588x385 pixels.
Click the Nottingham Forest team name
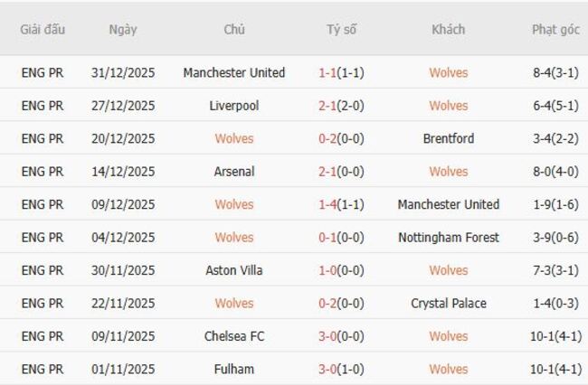(448, 238)
